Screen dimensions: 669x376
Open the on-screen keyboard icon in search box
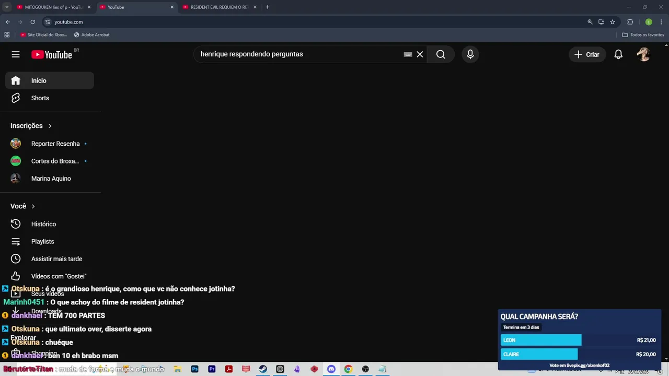pyautogui.click(x=408, y=54)
